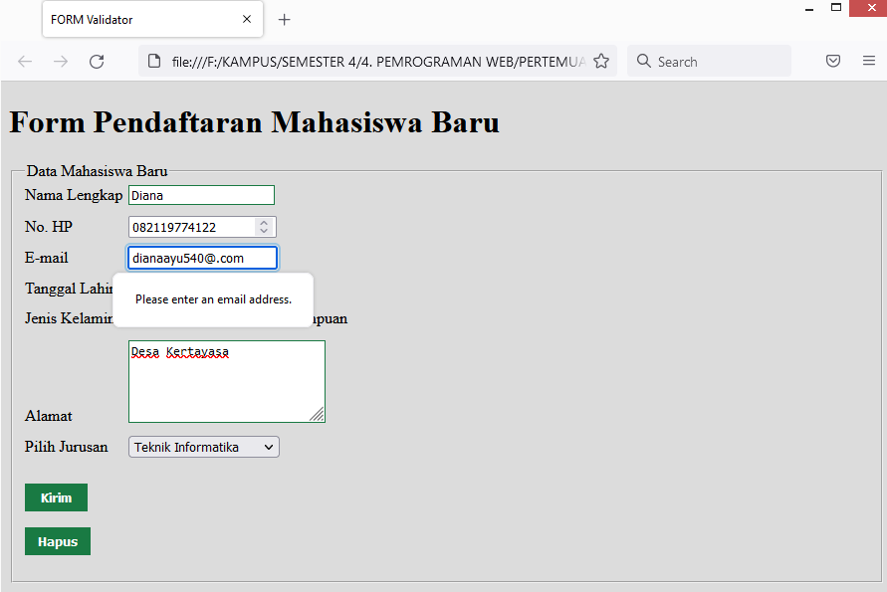Click inside the Alamat textarea
Viewport: 887px width, 592px height.
[226, 381]
